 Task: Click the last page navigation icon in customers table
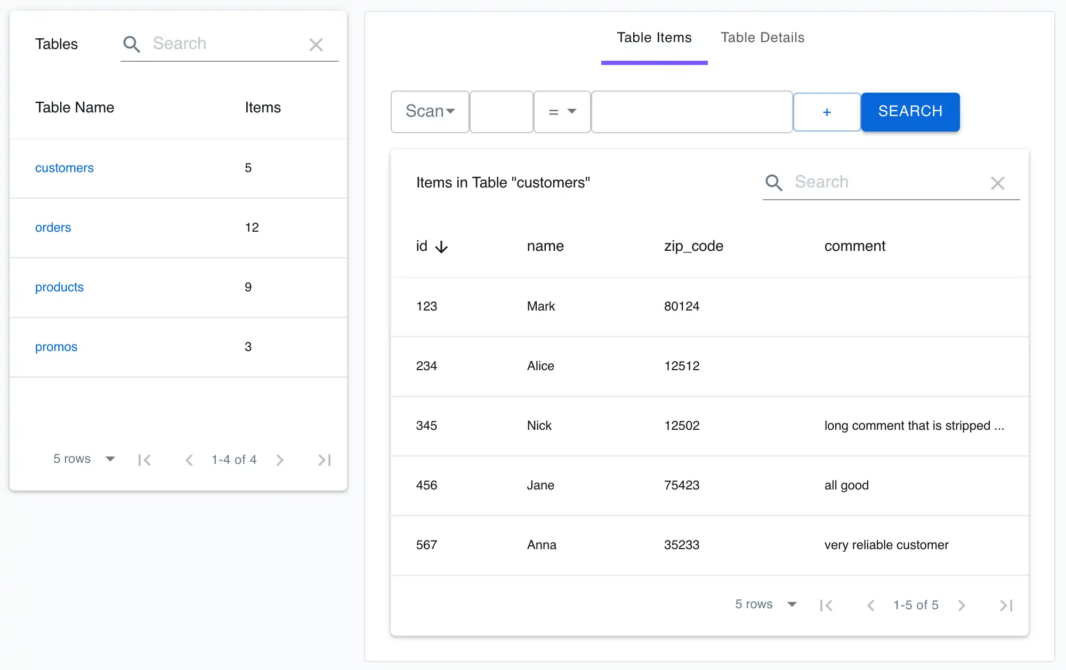(1006, 604)
